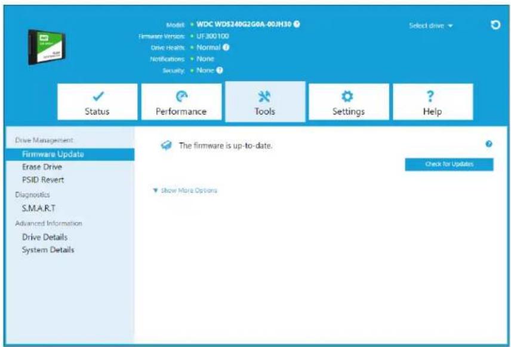Select the Tools tab

[265, 102]
